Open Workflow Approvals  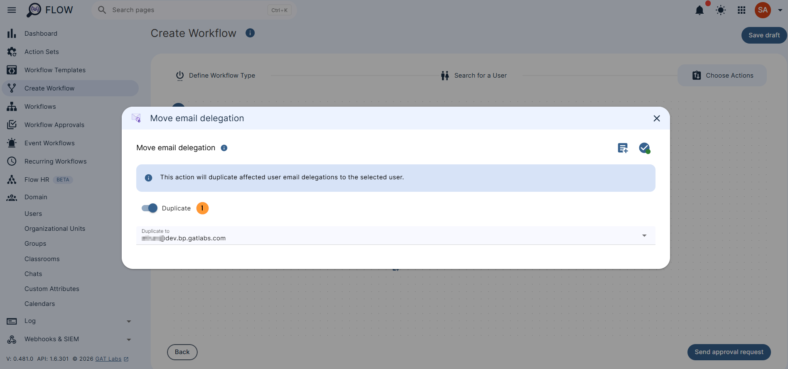[x=54, y=125]
